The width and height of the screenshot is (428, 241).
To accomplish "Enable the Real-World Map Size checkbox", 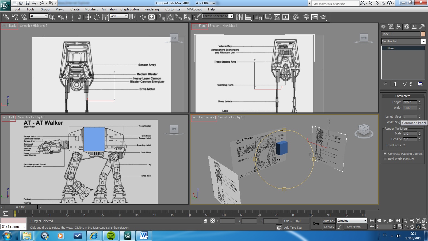I will coord(385,159).
